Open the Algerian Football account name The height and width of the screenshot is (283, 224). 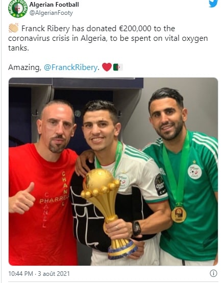coord(54,5)
